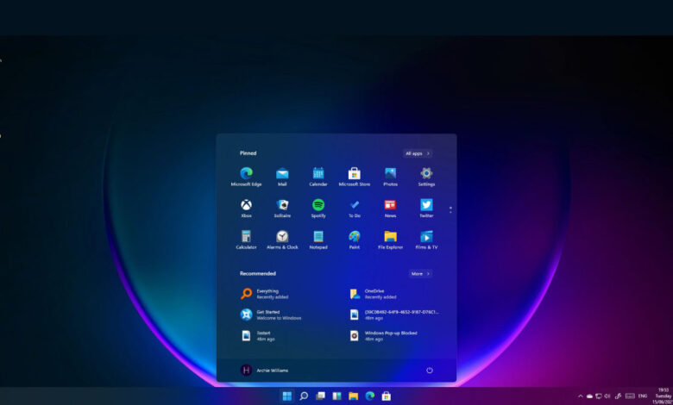
Task: Open the Solitaire game
Action: [282, 209]
